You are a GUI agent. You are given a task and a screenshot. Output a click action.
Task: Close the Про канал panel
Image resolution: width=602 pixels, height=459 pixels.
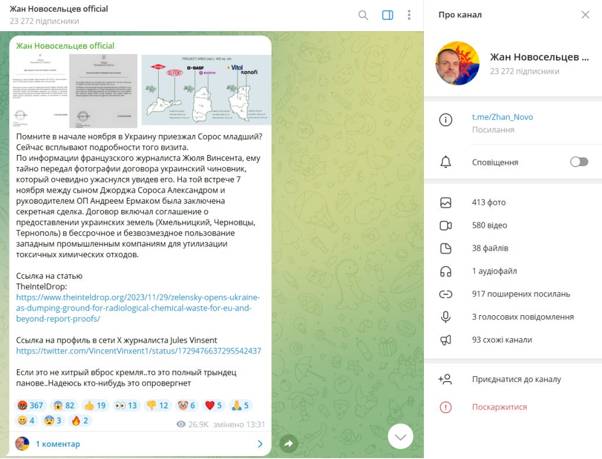[x=585, y=15]
